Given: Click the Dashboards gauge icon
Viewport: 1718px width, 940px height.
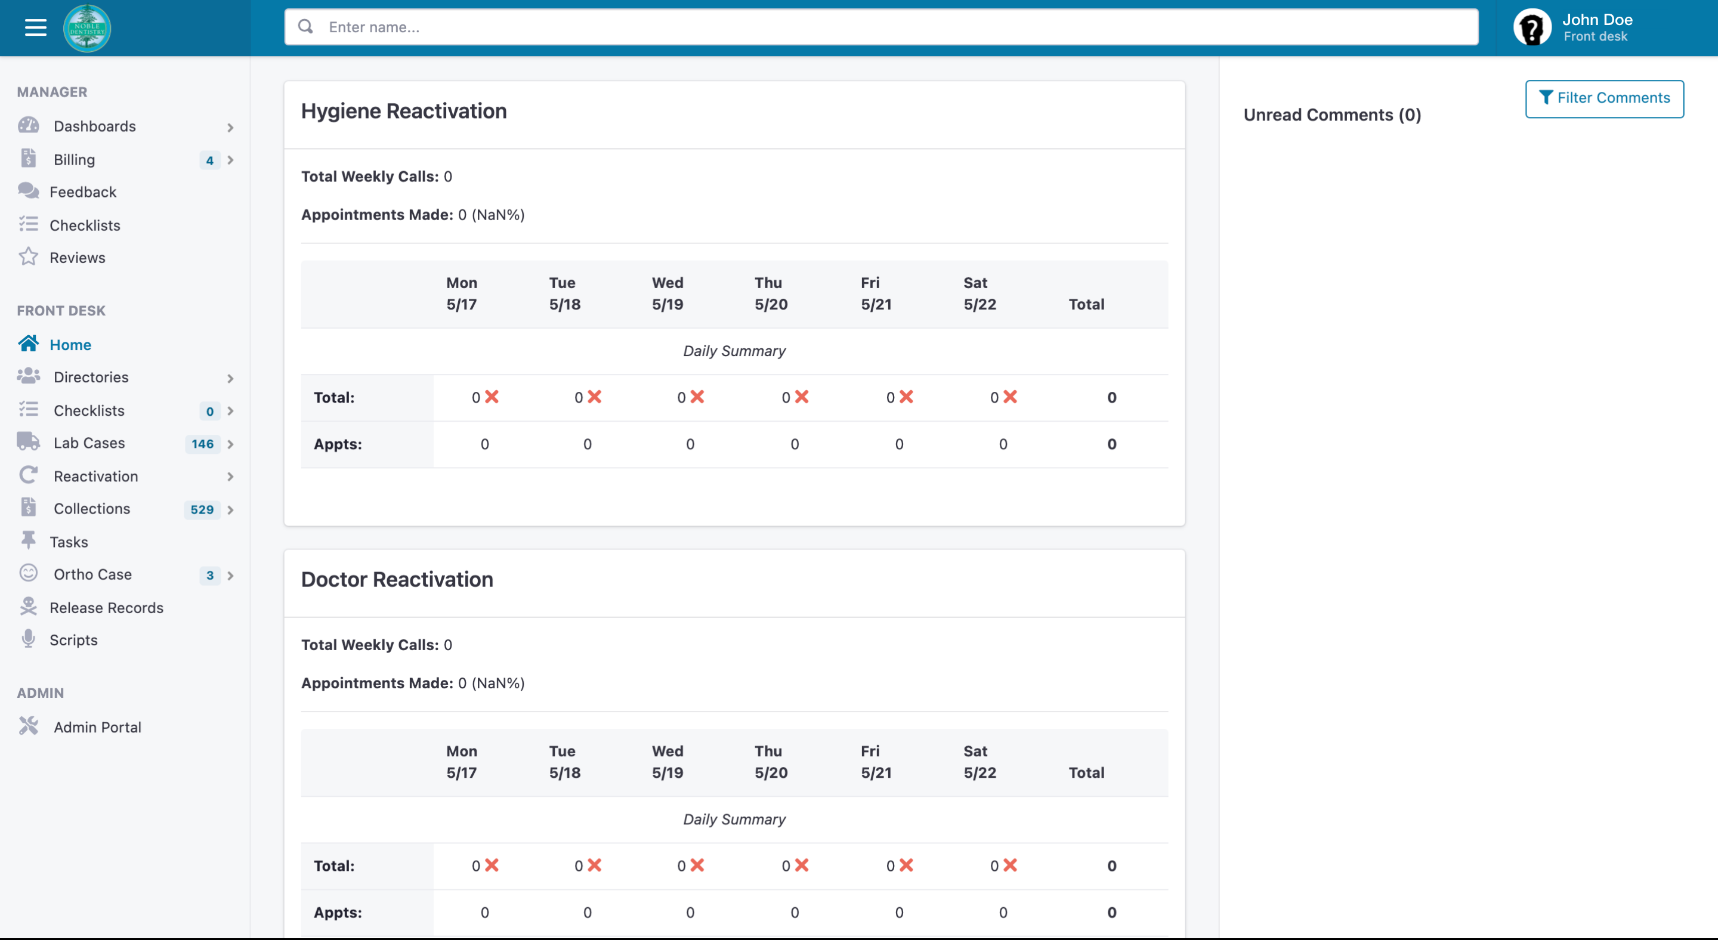Looking at the screenshot, I should click(29, 125).
